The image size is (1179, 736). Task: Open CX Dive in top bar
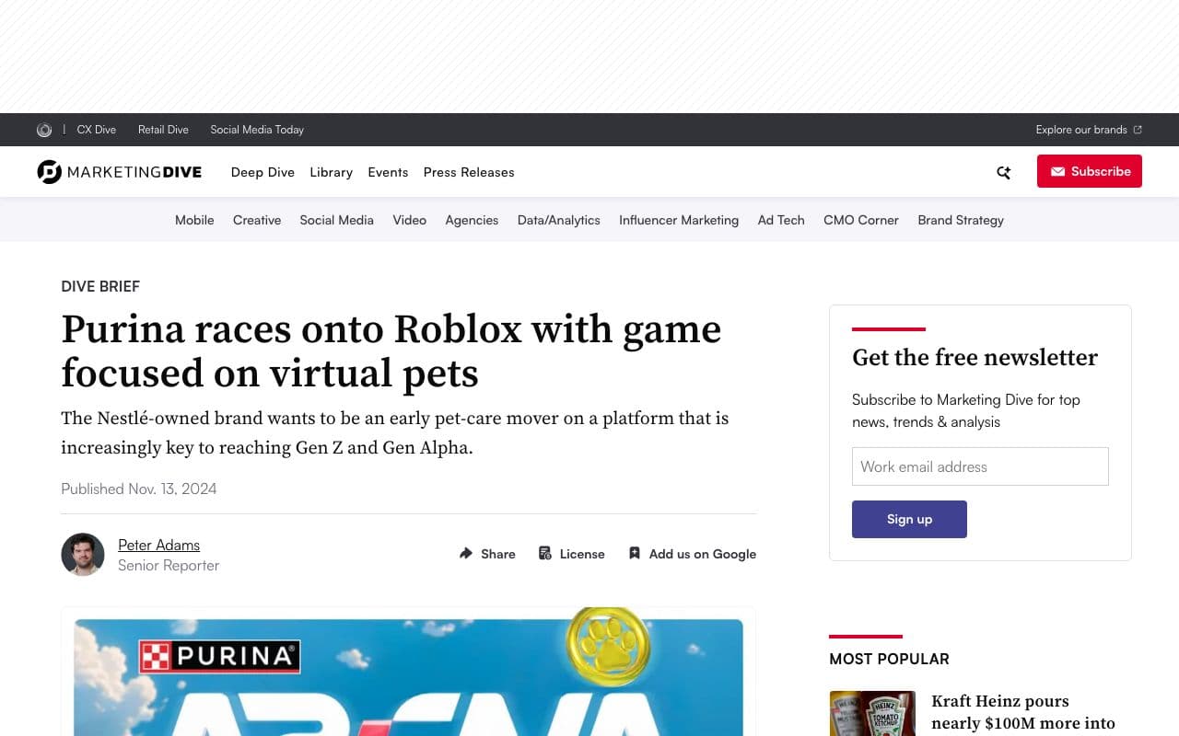point(97,130)
